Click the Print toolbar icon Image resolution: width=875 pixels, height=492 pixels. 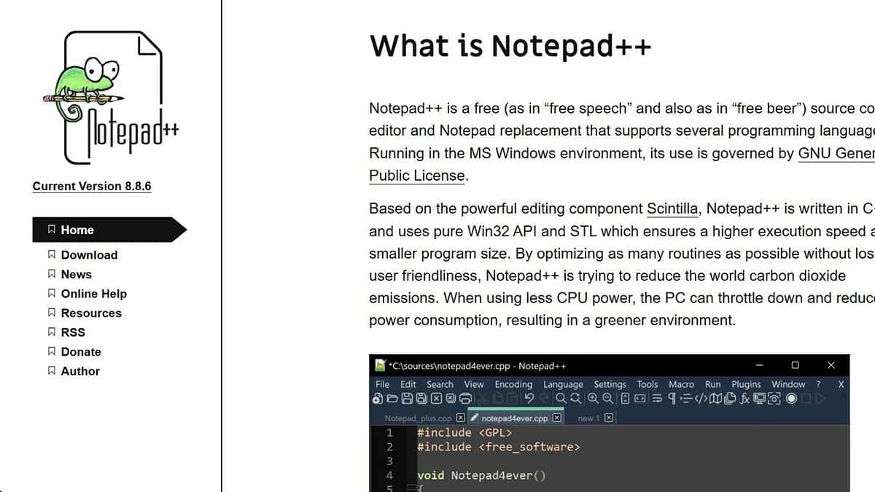pos(465,399)
